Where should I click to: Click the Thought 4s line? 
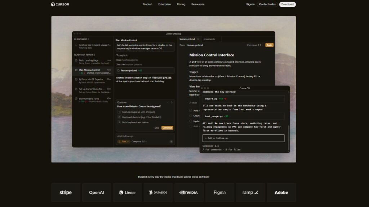(122, 55)
